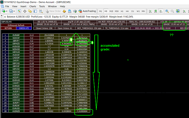Open the MetaEditor yellow book icon
The width and height of the screenshot is (189, 118).
pos(64,11)
